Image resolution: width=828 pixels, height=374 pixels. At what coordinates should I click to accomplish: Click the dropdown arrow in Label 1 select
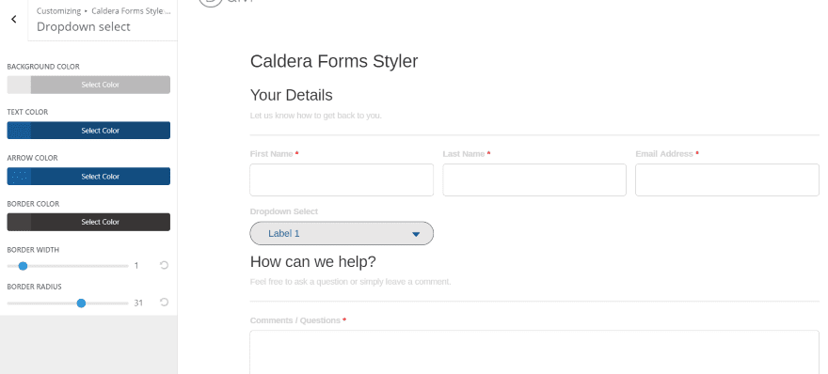[416, 234]
